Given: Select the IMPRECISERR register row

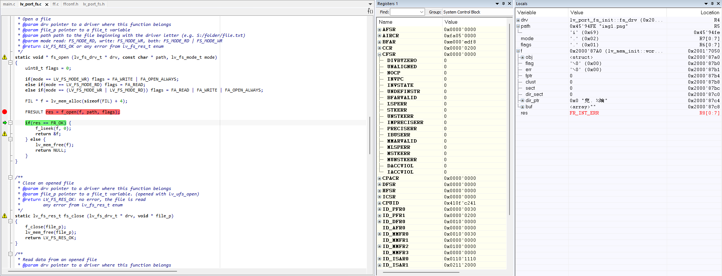Looking at the screenshot, I should pos(442,123).
